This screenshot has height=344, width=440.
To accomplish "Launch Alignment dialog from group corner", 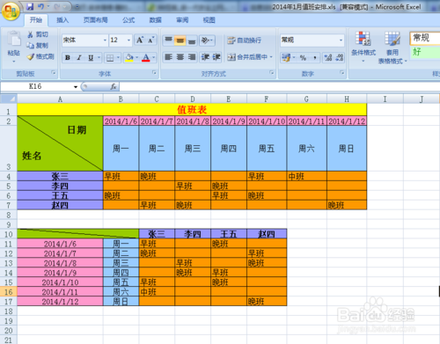I will pyautogui.click(x=272, y=73).
